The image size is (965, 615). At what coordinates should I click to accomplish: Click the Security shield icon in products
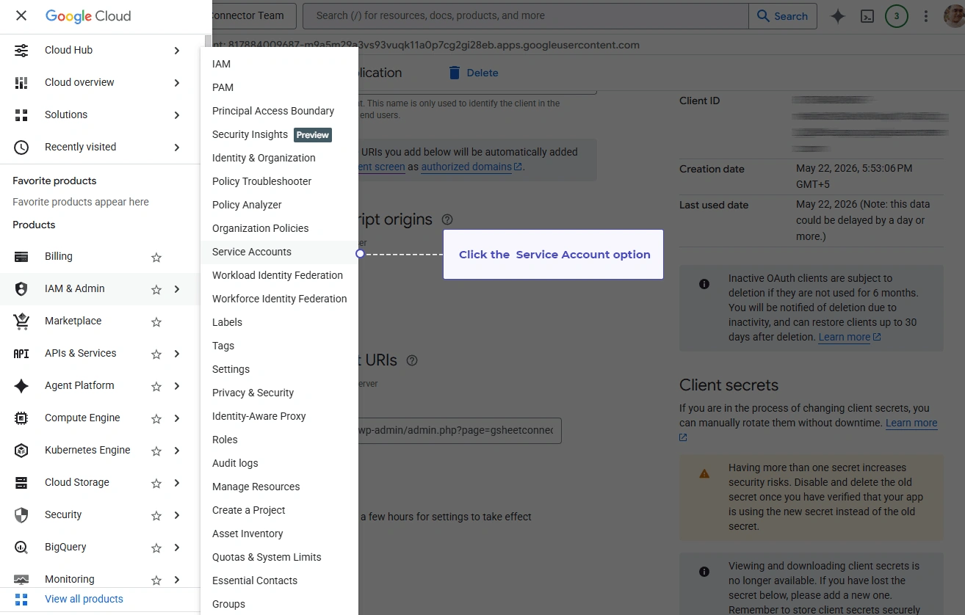(x=21, y=515)
